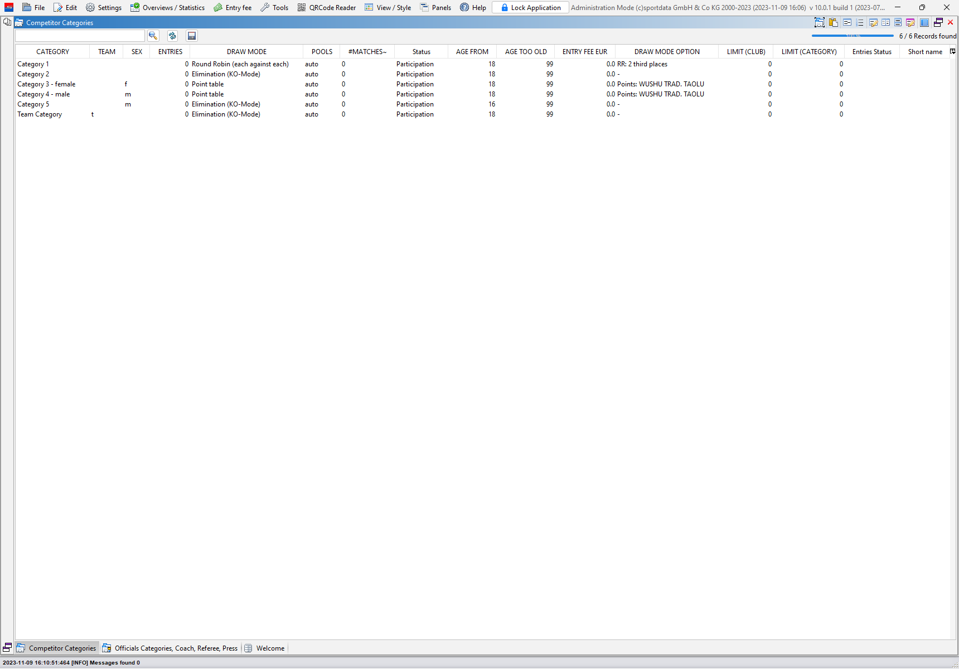Open the Entry fee menu
959x669 pixels.
pos(233,7)
